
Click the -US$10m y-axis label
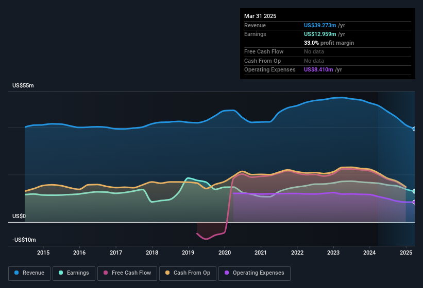click(24, 240)
